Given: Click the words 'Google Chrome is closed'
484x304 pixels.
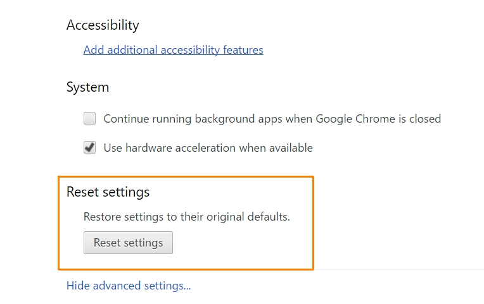Looking at the screenshot, I should (x=378, y=118).
